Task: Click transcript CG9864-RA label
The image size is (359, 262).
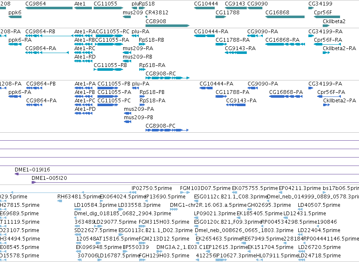Action: 41,48
